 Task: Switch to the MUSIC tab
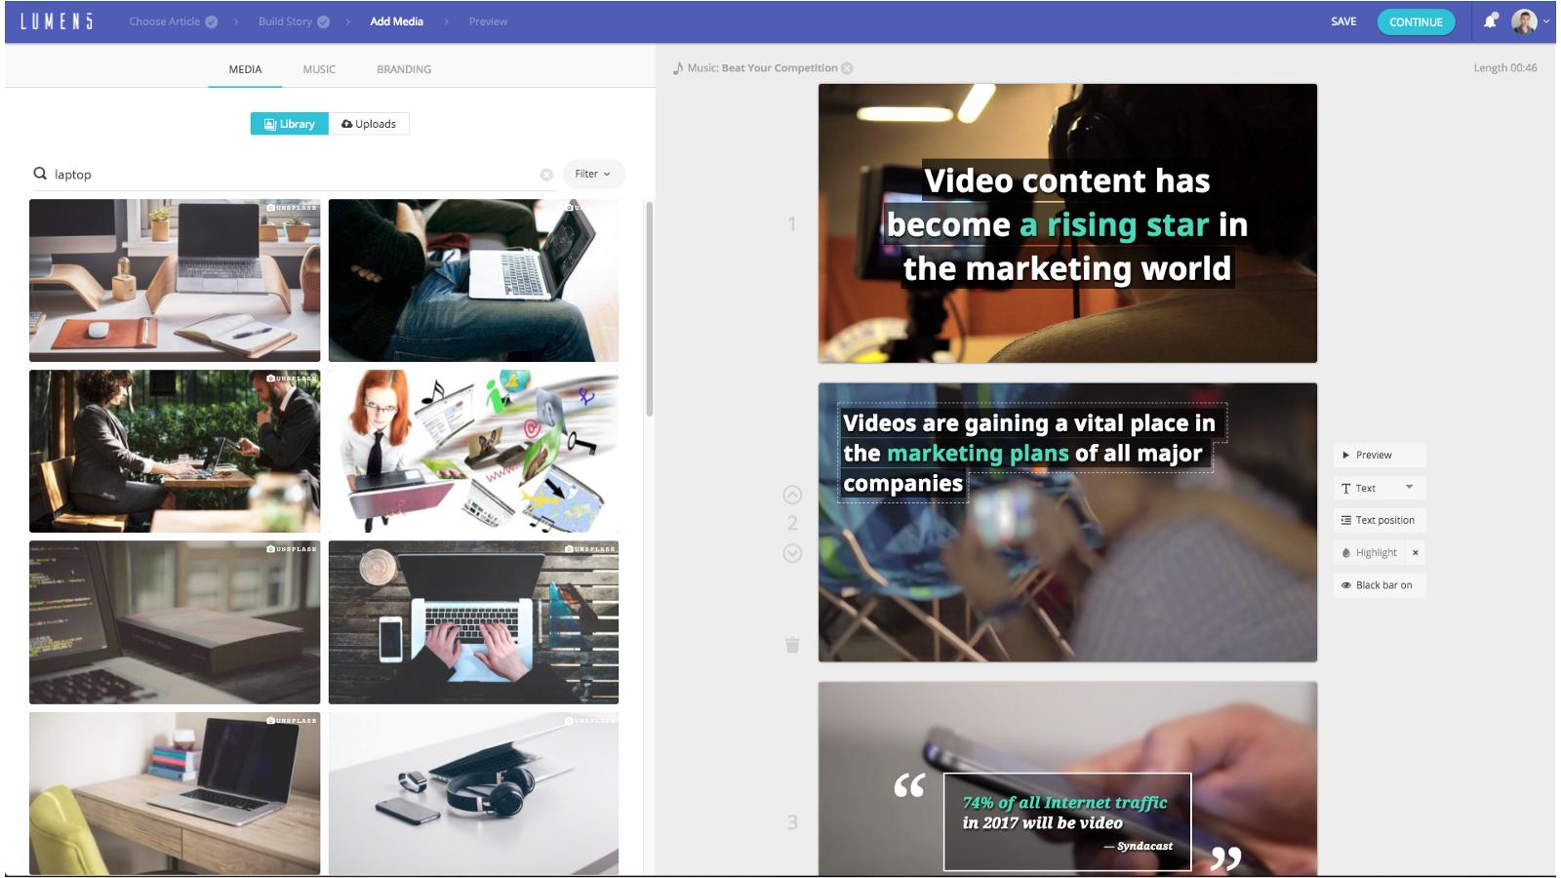click(319, 69)
